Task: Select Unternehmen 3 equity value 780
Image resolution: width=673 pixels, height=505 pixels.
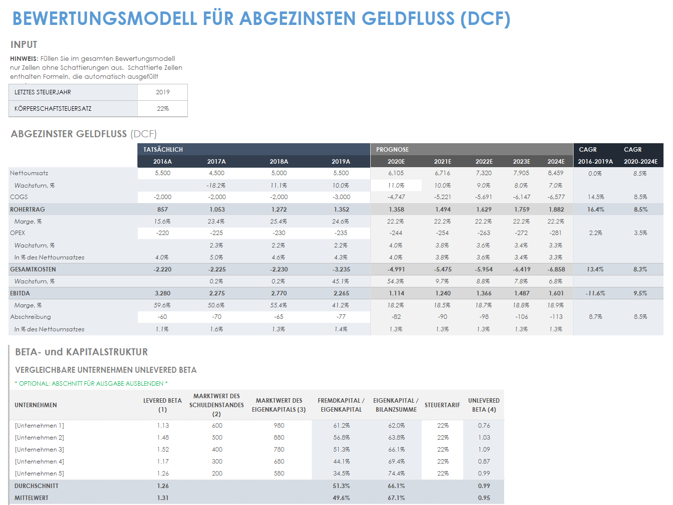Action: pyautogui.click(x=279, y=450)
